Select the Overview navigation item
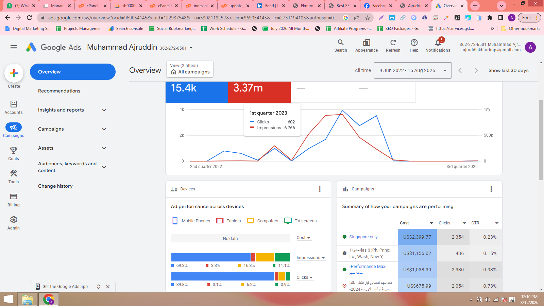544x306 pixels. coord(73,72)
